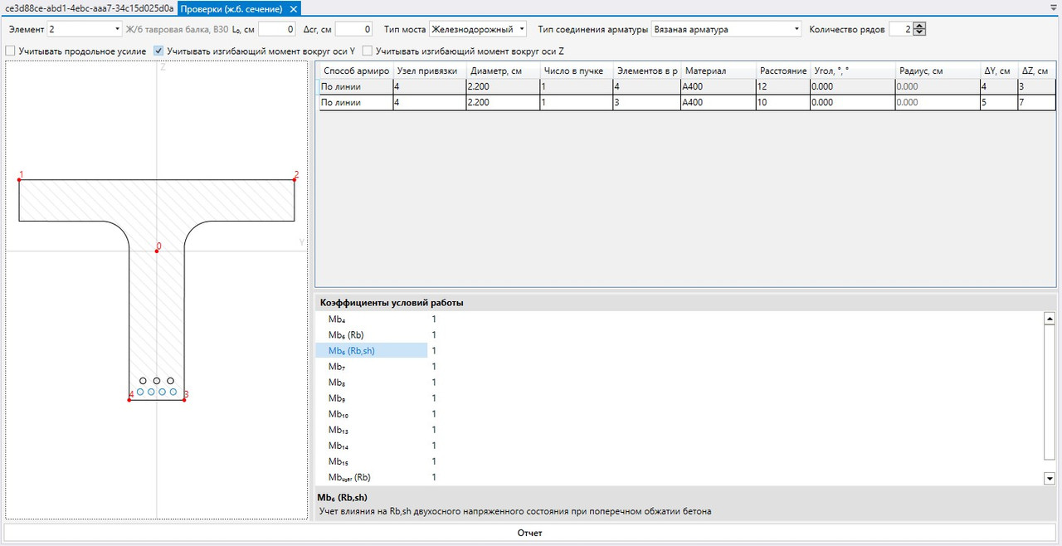
Task: Select the Mb₁₄ coefficient row
Action: click(679, 446)
